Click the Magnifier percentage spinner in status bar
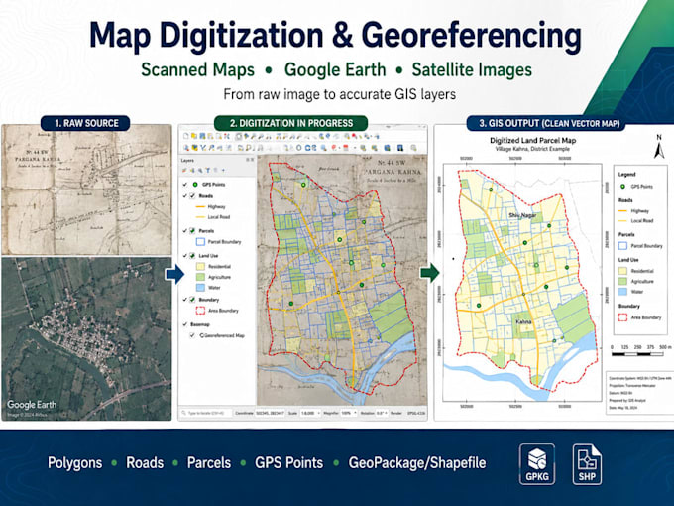 [x=349, y=413]
